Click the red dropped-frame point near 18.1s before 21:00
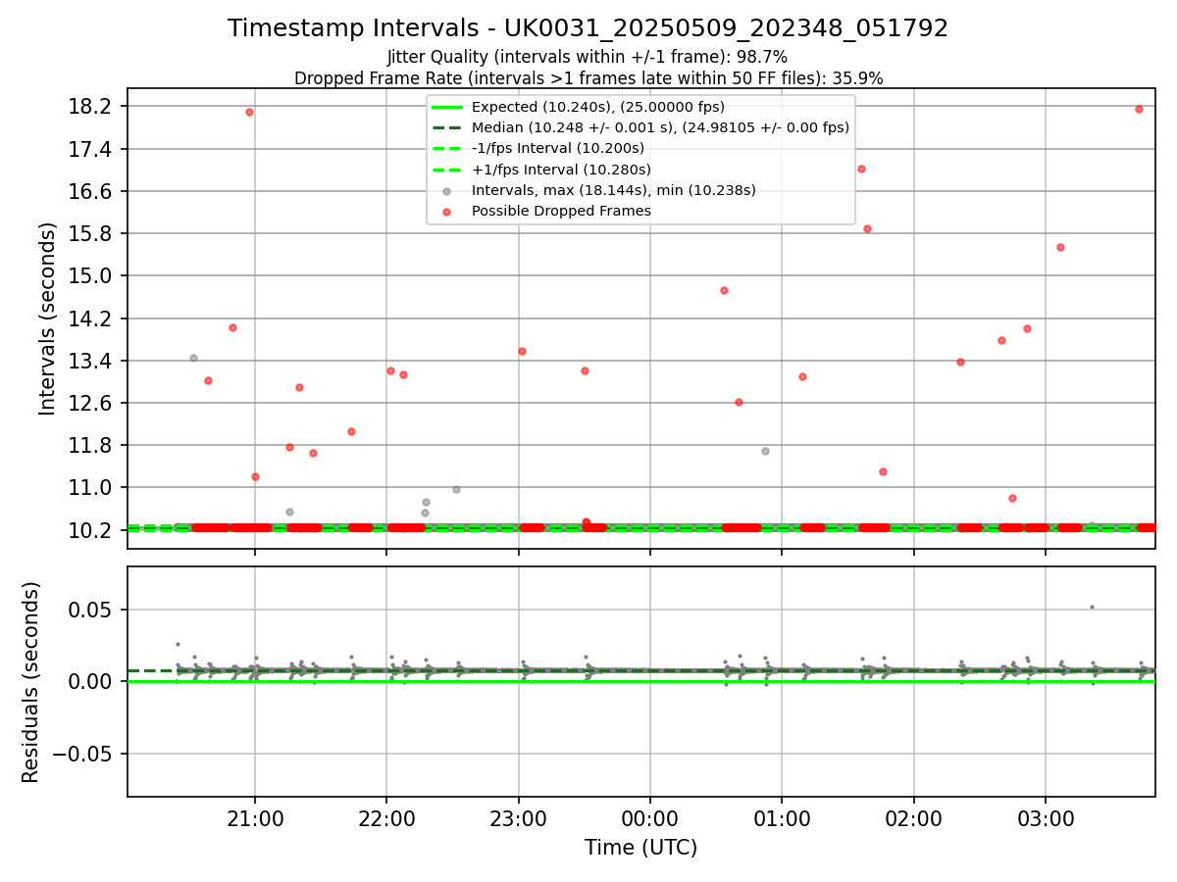The width and height of the screenshot is (1177, 882). (249, 112)
